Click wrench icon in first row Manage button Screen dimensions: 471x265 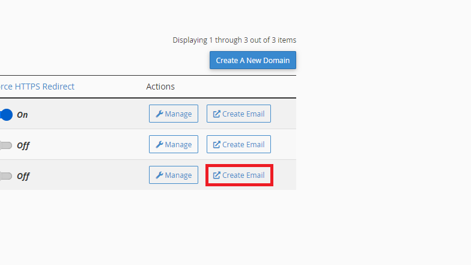coord(159,114)
